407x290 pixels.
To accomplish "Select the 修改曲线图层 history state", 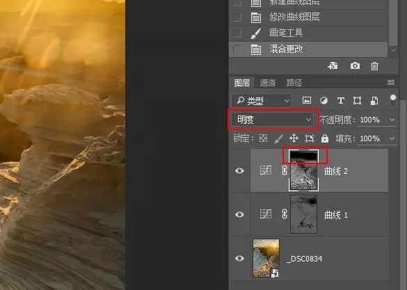I will click(x=308, y=17).
